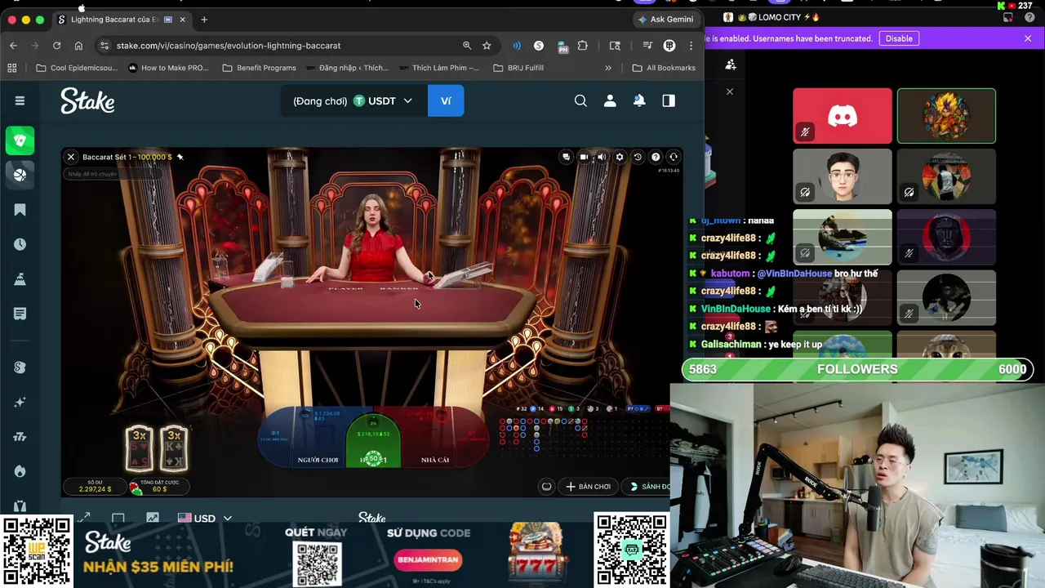Dismiss the purple banner with X

click(1028, 38)
